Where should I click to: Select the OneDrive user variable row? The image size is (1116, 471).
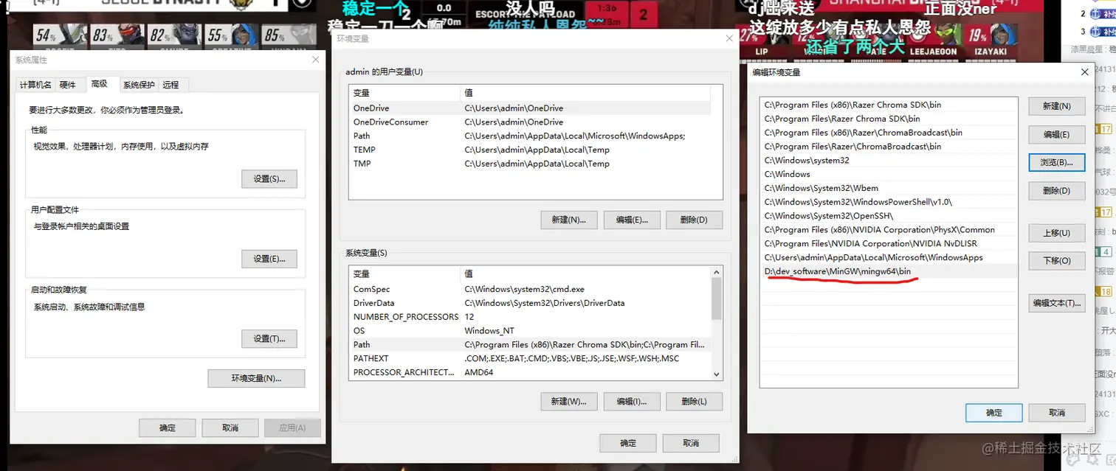click(406, 108)
